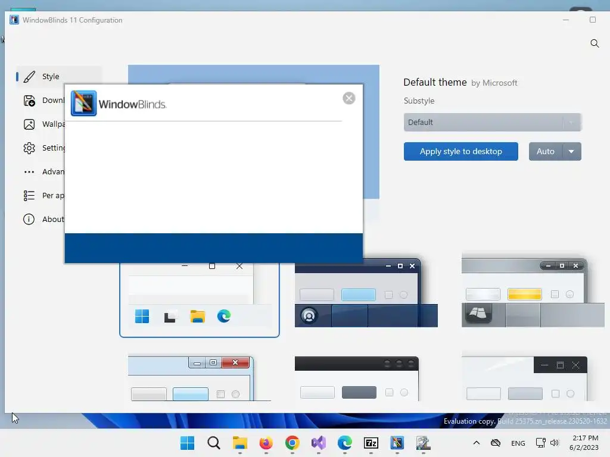Close the WindowBlinds splash dialog
The image size is (610, 457).
(348, 98)
